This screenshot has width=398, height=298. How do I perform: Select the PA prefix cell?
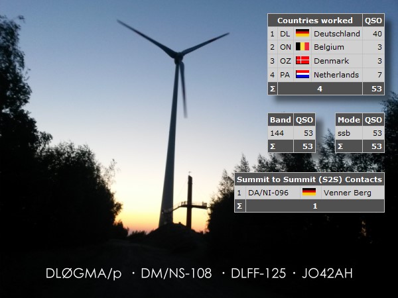[x=285, y=75]
